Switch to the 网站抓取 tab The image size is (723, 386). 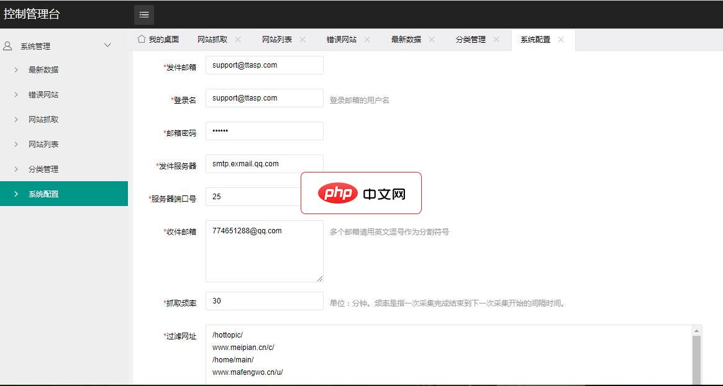[x=212, y=40]
